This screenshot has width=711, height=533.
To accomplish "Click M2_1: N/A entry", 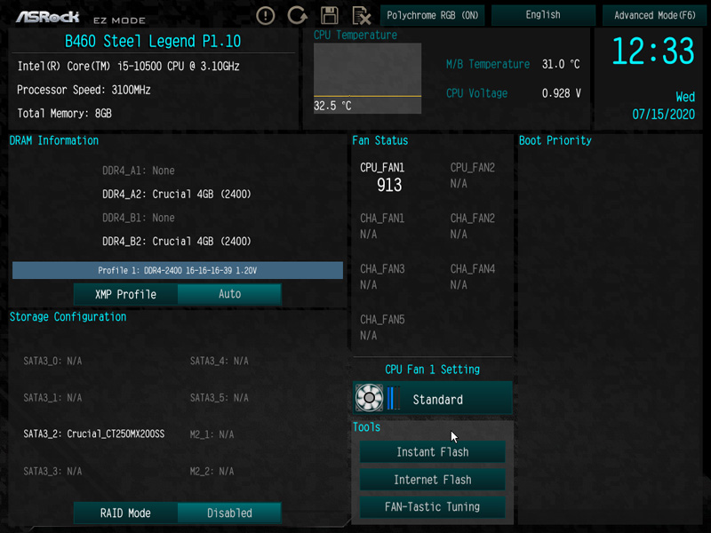I will point(212,434).
